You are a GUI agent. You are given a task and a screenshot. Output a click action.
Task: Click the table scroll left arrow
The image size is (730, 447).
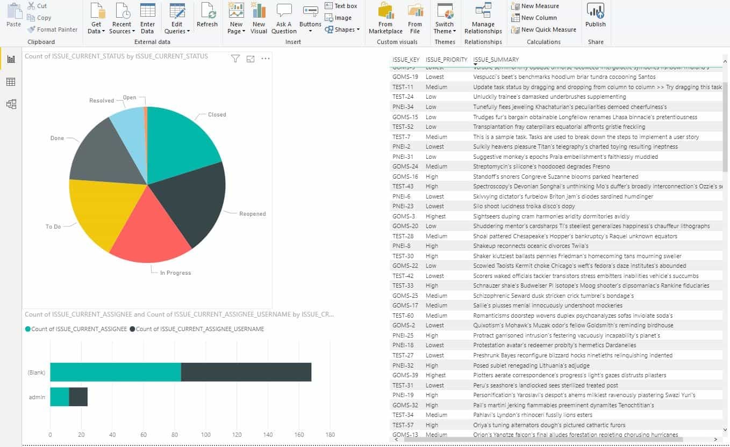pyautogui.click(x=396, y=439)
